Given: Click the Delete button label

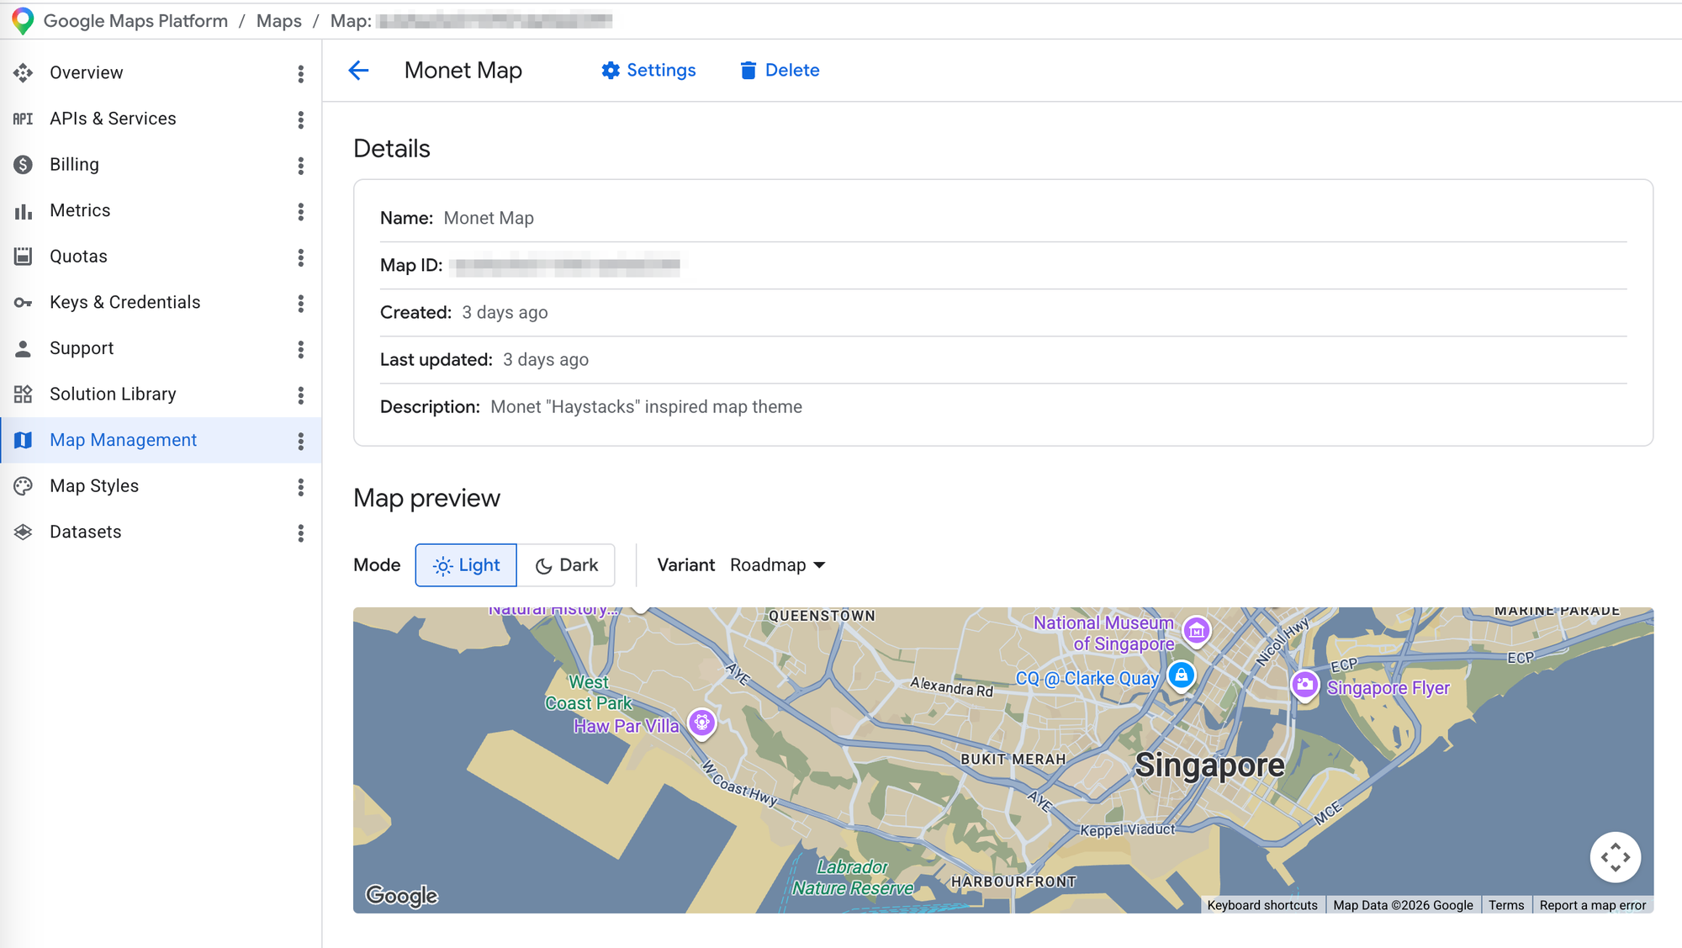Looking at the screenshot, I should coord(792,71).
